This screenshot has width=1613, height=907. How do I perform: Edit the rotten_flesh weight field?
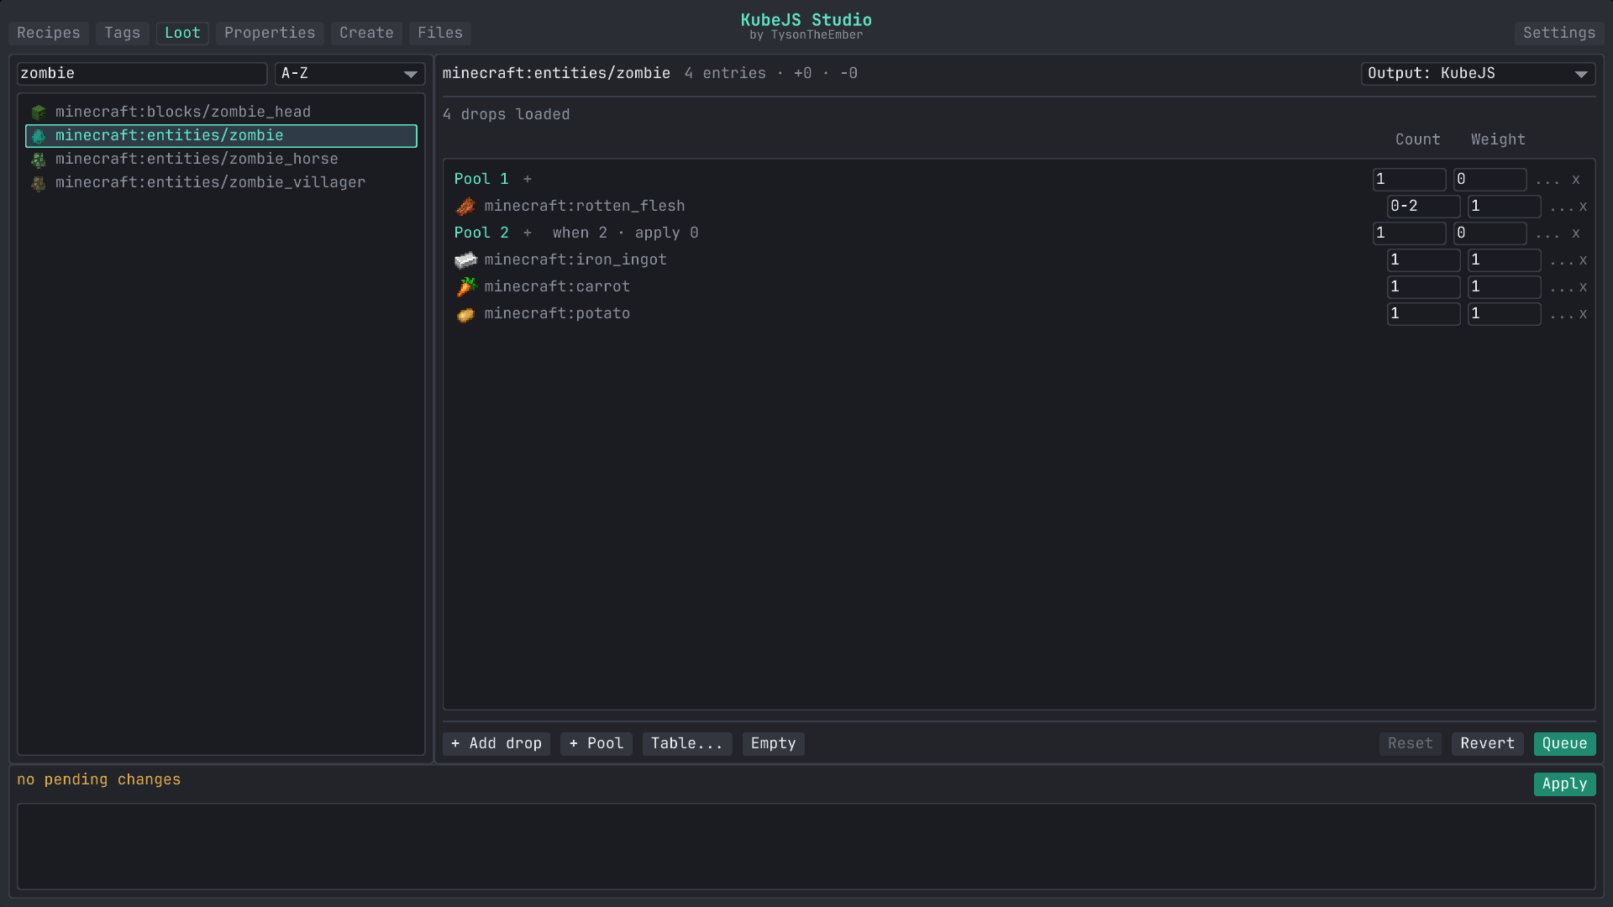(1505, 207)
